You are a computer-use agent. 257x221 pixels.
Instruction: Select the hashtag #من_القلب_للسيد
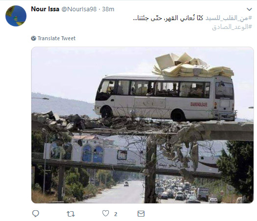click(229, 18)
